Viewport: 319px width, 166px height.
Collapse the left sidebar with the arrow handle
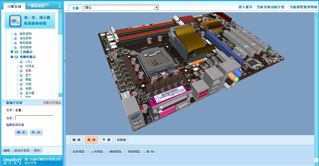pos(59,5)
